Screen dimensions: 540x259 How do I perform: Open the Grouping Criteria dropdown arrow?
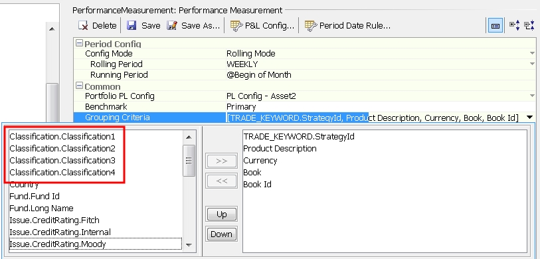530,118
